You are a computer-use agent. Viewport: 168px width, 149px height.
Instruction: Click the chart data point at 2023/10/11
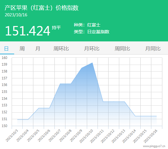[x=103, y=102]
